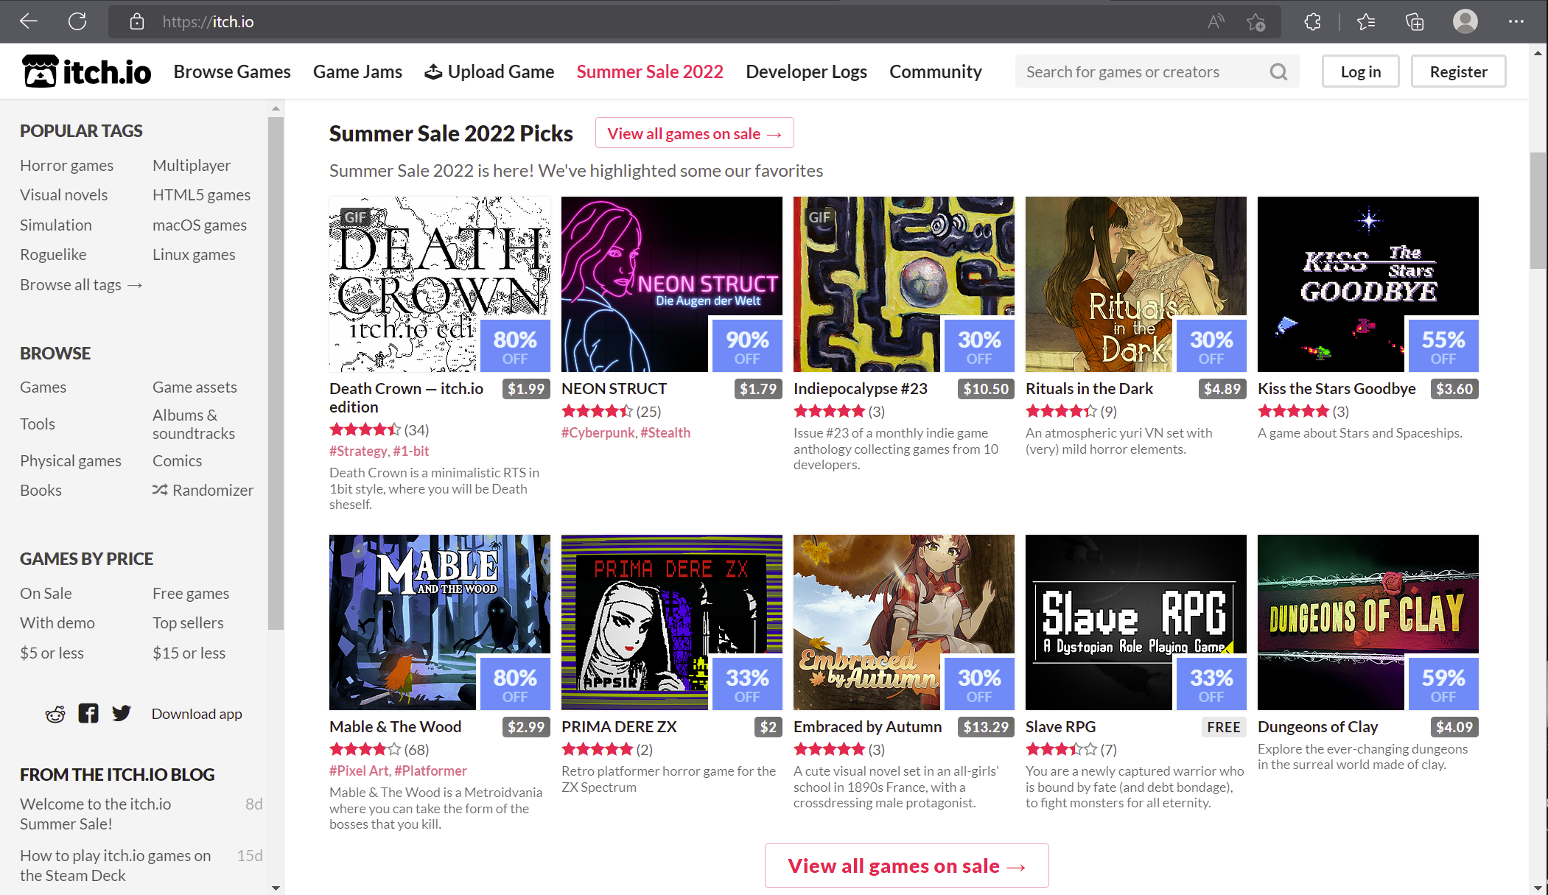The height and width of the screenshot is (895, 1548).
Task: Add page to favorites star icon
Action: tap(1255, 22)
